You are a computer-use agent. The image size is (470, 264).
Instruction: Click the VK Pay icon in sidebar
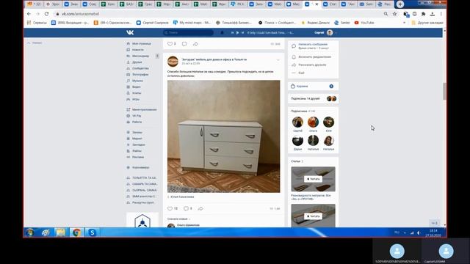[x=129, y=116]
